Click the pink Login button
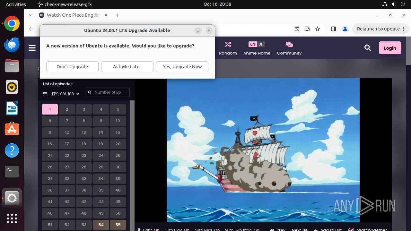Viewport: 411px width, 231px height. coord(390,48)
